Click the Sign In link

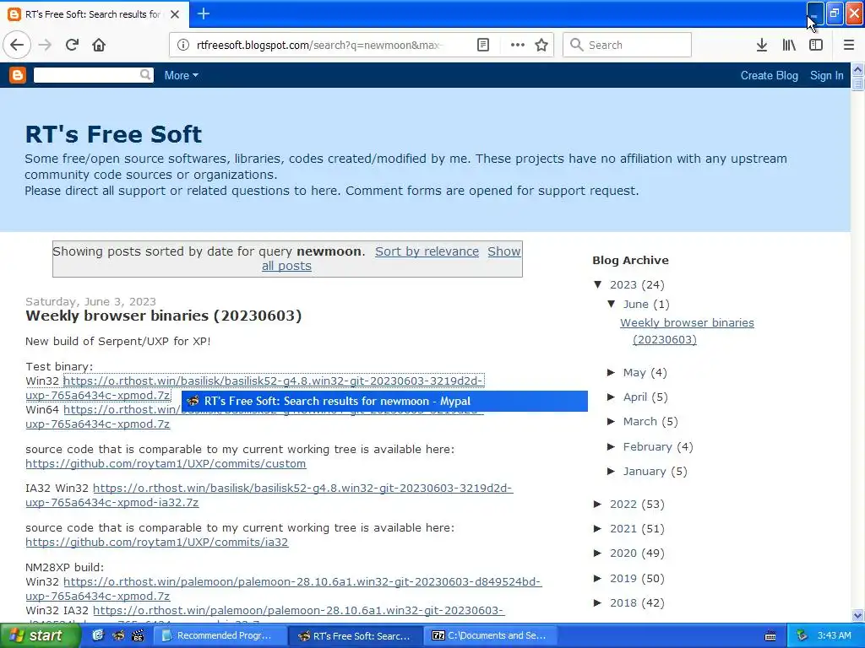coord(826,75)
